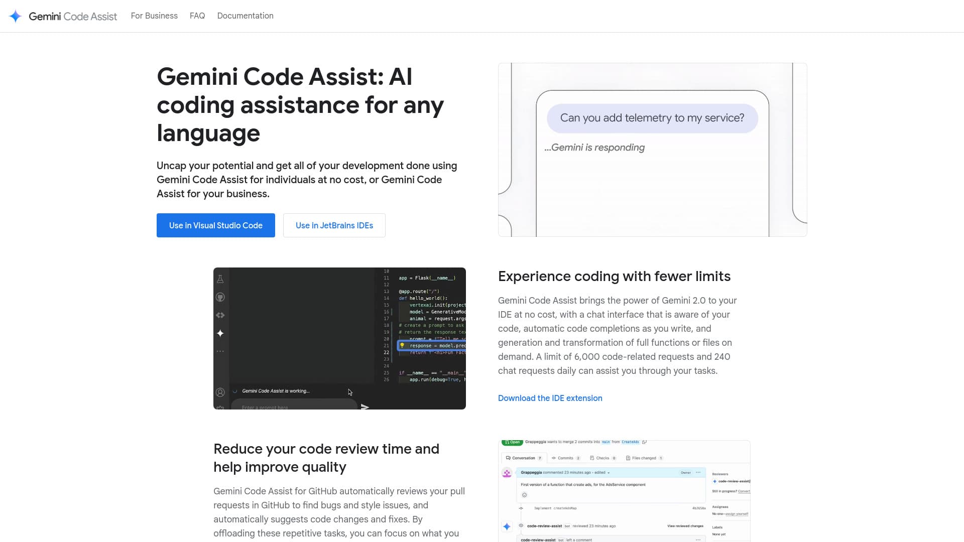Open the edited dropdown on Grappeggia's comment
964x542 pixels.
pyautogui.click(x=609, y=473)
